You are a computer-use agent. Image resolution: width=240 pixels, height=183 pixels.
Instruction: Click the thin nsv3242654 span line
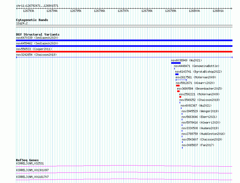[124, 57]
